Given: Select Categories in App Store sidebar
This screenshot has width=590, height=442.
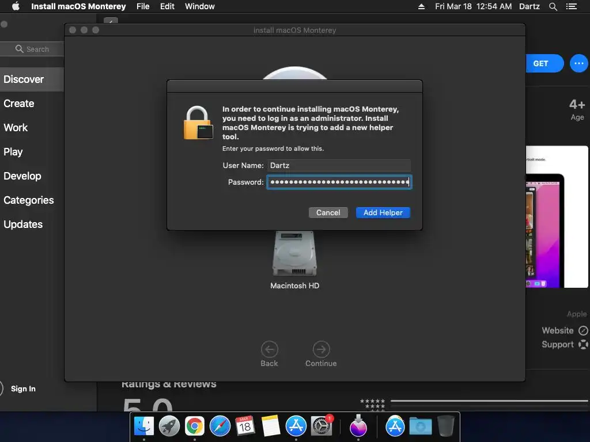Looking at the screenshot, I should point(29,200).
